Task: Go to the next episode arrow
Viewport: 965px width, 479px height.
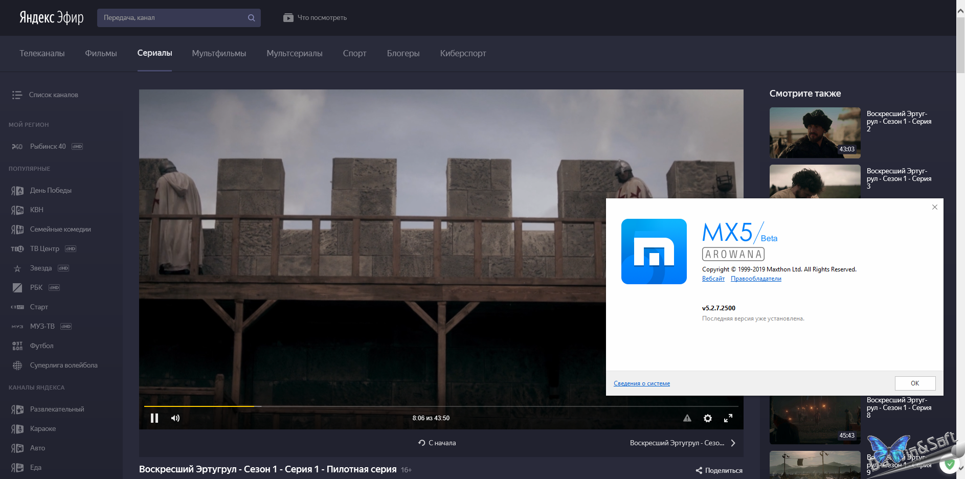Action: click(733, 443)
